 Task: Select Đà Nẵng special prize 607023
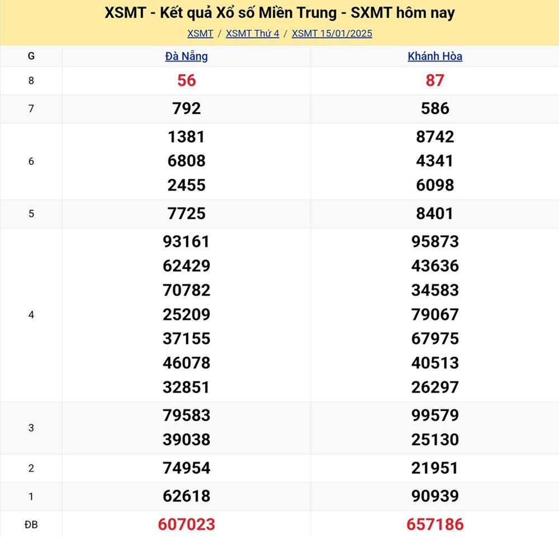(x=186, y=524)
